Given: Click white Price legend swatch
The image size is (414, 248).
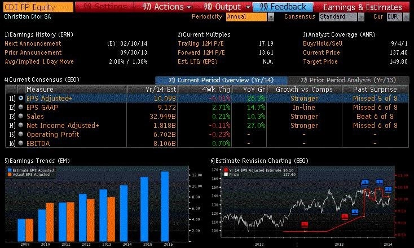Looking at the screenshot, I should click(x=226, y=174).
